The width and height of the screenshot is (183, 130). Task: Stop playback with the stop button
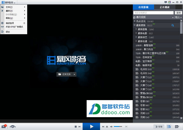[76, 127]
